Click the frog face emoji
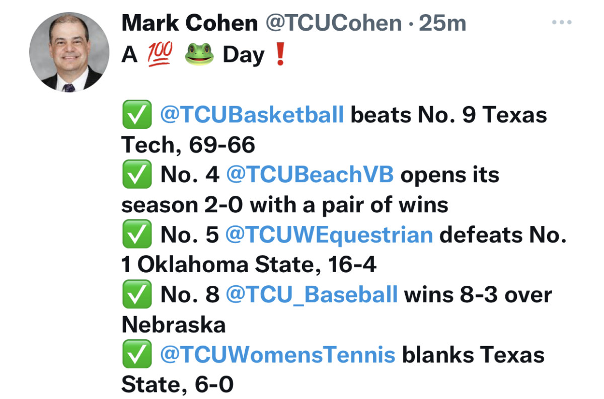The width and height of the screenshot is (604, 399). pyautogui.click(x=199, y=54)
